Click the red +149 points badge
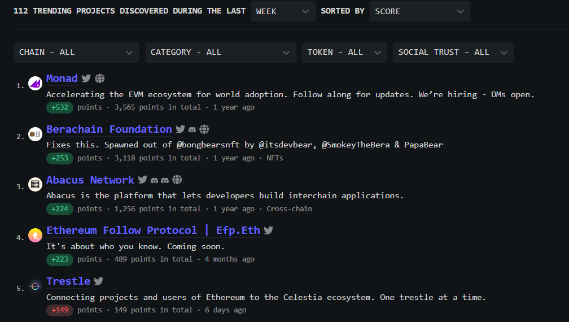Image resolution: width=569 pixels, height=322 pixels. click(x=60, y=310)
